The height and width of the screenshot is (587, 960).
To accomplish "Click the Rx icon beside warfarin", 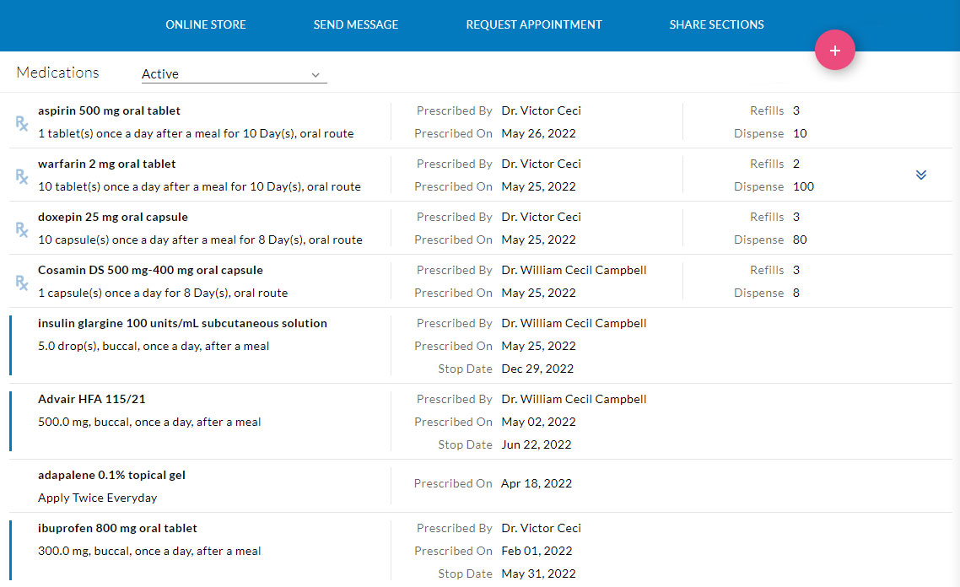I will [22, 176].
